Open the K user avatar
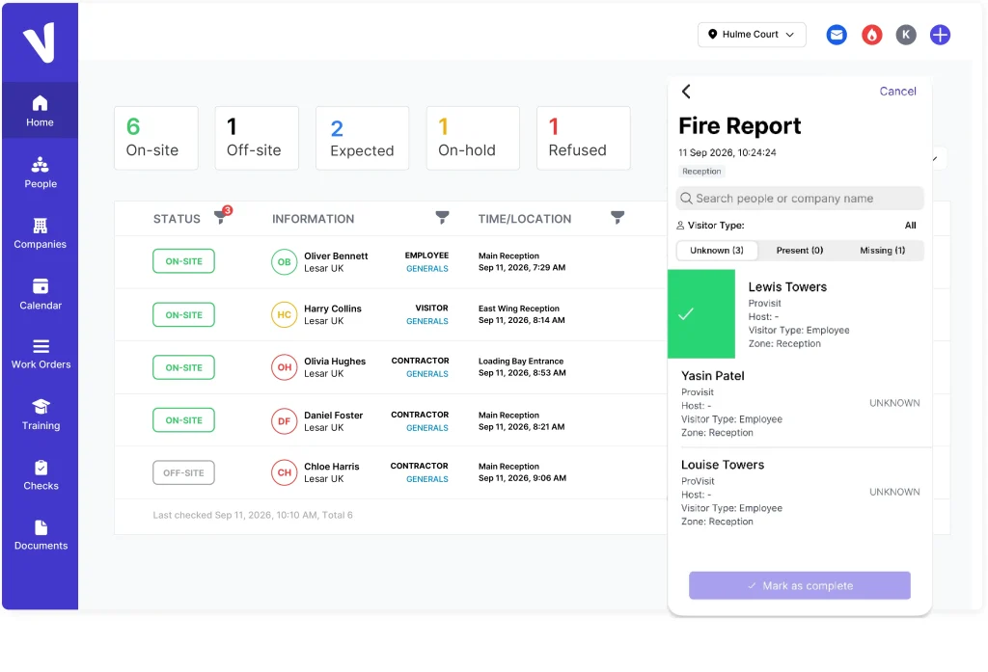988x672 pixels. (x=906, y=35)
